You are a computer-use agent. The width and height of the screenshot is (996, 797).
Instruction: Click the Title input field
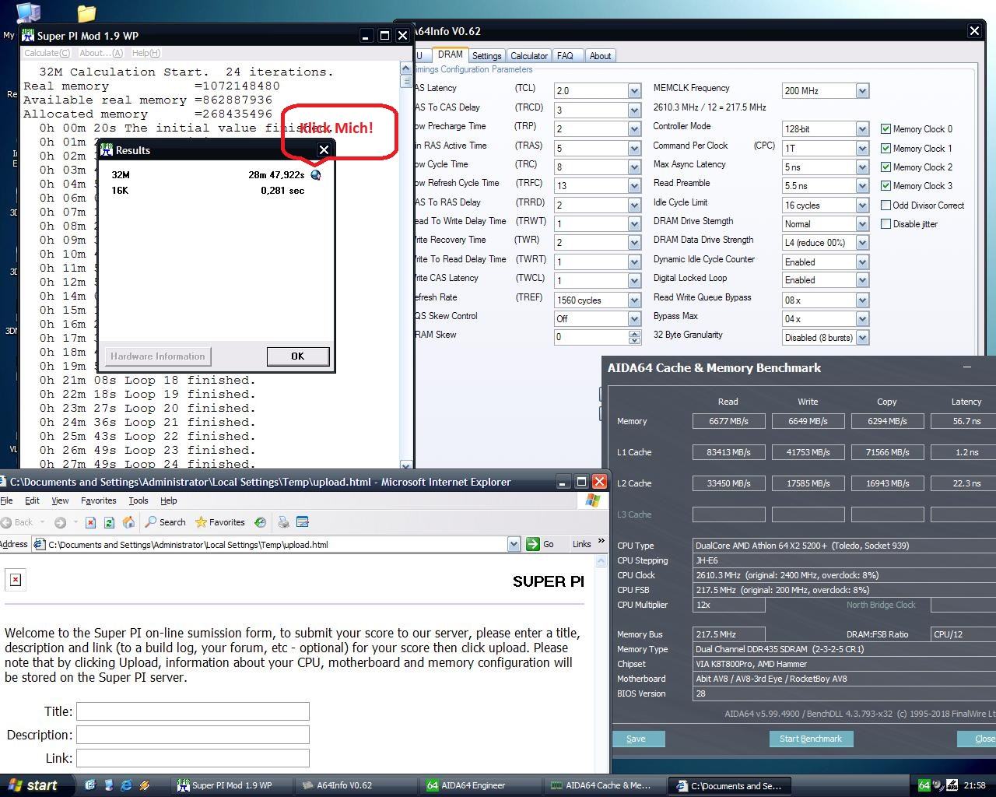click(x=193, y=711)
